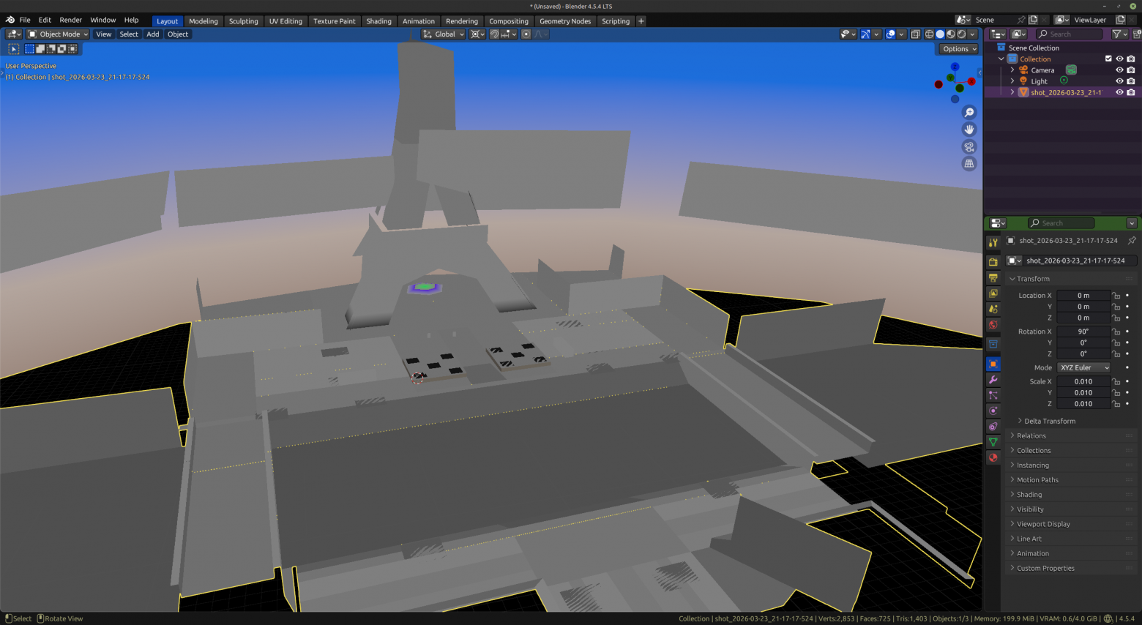Open the Render menu
Viewport: 1142px width, 625px height.
point(70,20)
